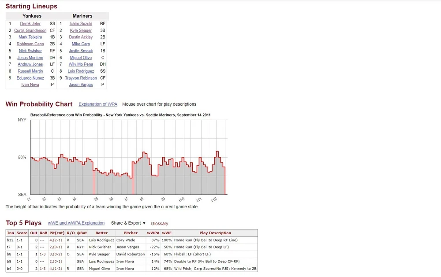The height and width of the screenshot is (277, 441).
Task: Select Robinson Cano in Yankees lineup
Action: (x=30, y=44)
